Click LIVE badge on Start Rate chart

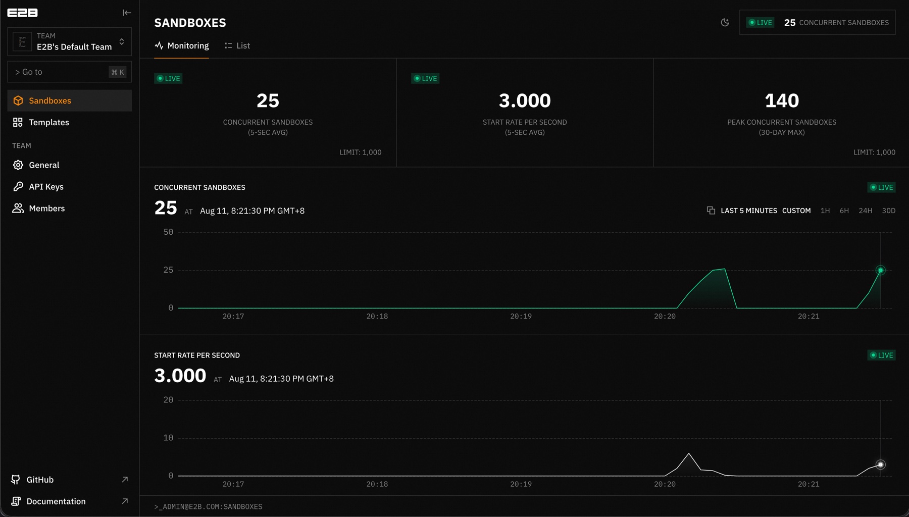pos(881,355)
